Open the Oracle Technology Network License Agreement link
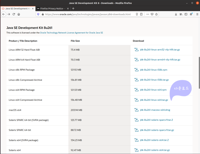Image resolution: width=200 pixels, height=154 pixels. [71, 32]
